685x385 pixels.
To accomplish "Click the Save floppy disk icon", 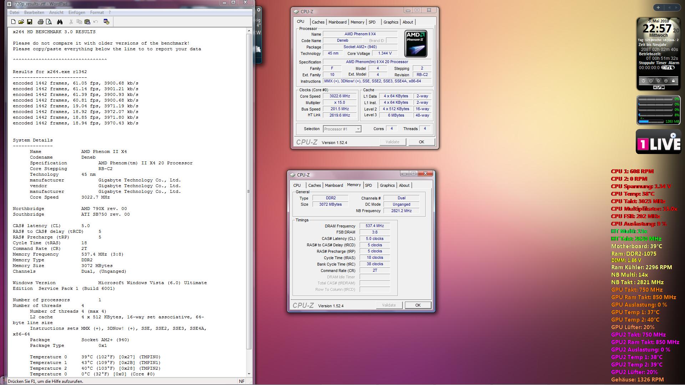I will (x=30, y=22).
